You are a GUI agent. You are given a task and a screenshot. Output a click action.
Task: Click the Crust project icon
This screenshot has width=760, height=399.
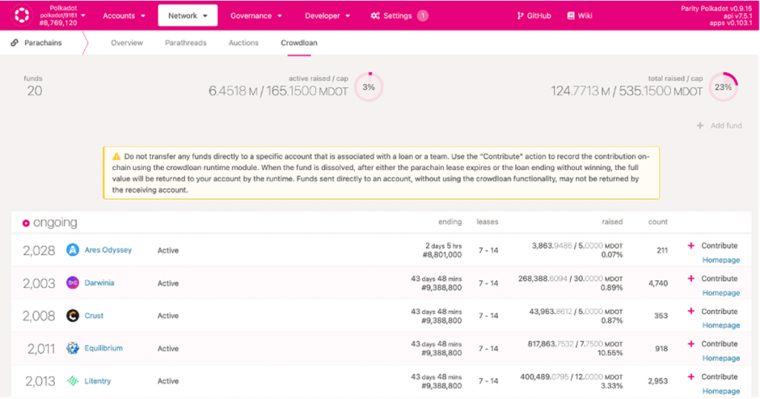tap(73, 315)
